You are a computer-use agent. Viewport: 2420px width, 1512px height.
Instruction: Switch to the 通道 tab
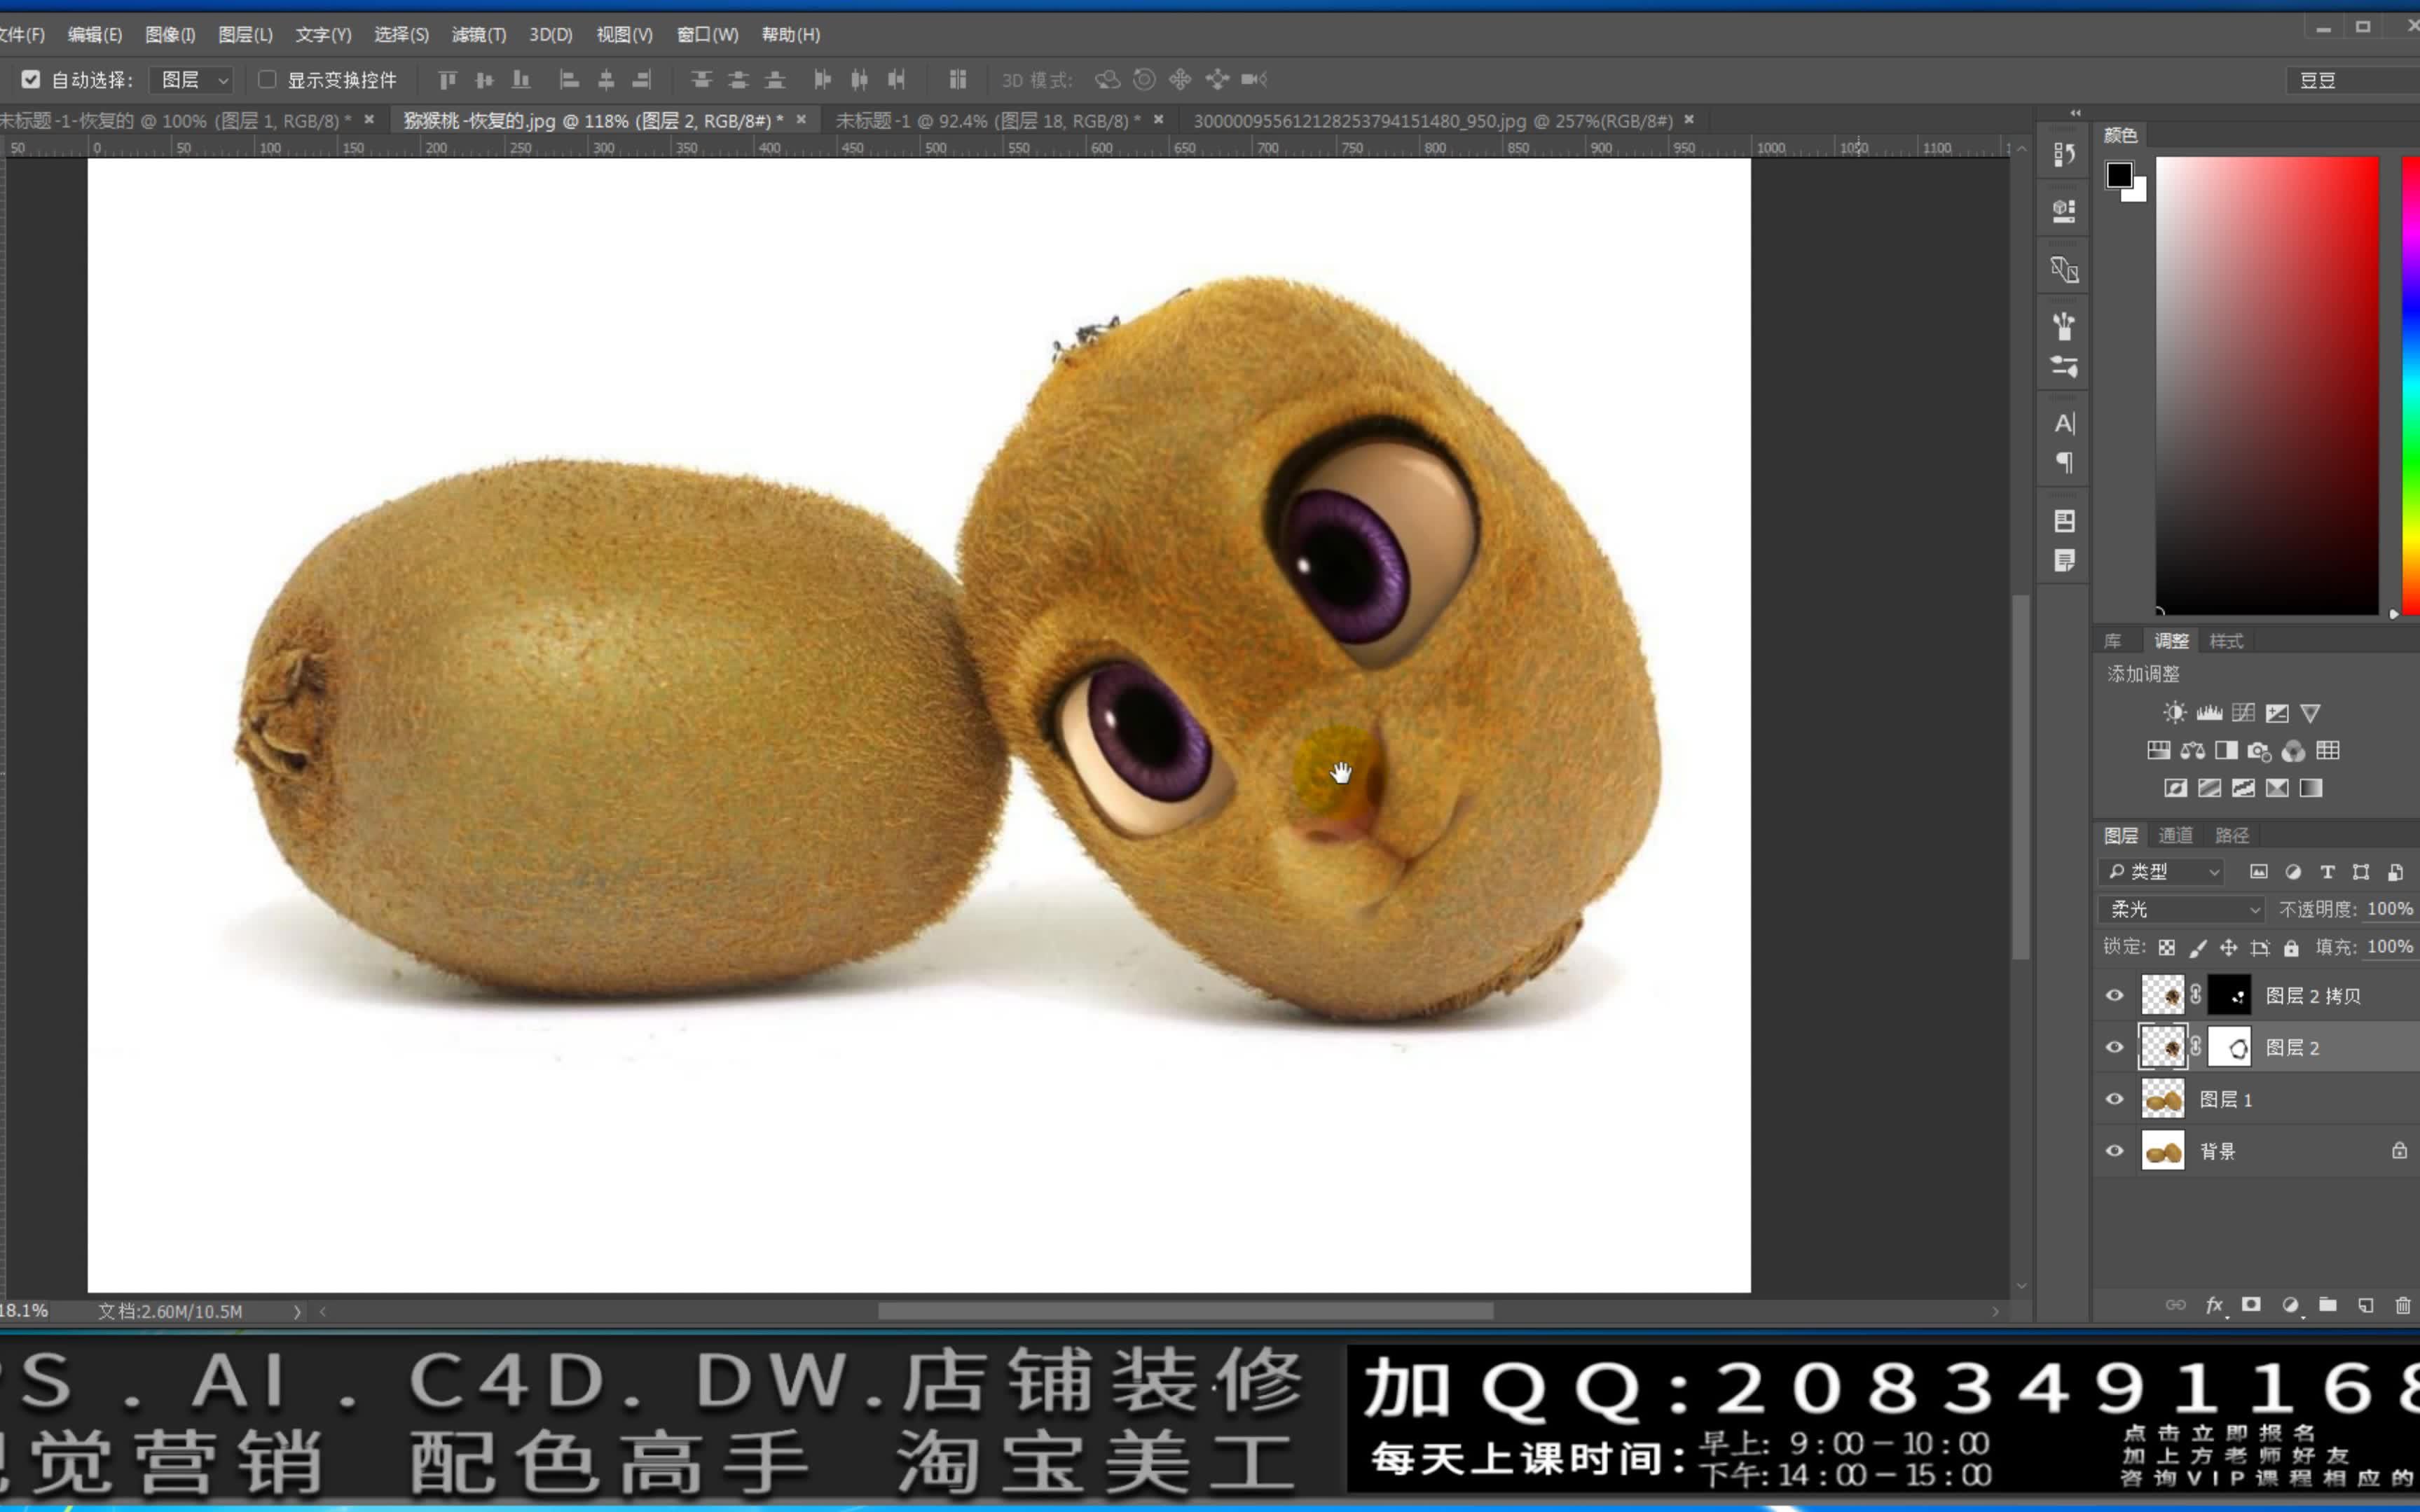click(2175, 835)
